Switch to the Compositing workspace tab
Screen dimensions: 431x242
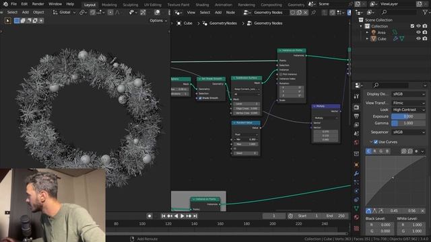click(x=271, y=5)
